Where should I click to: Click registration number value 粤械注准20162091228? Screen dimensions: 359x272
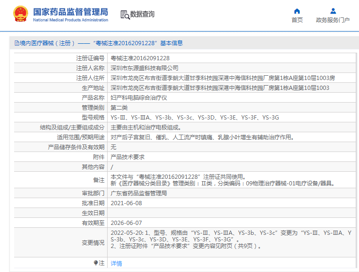point(140,58)
